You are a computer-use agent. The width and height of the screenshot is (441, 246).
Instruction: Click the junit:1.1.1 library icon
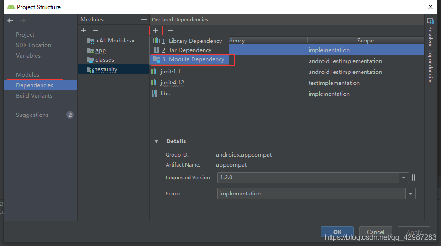click(x=154, y=71)
